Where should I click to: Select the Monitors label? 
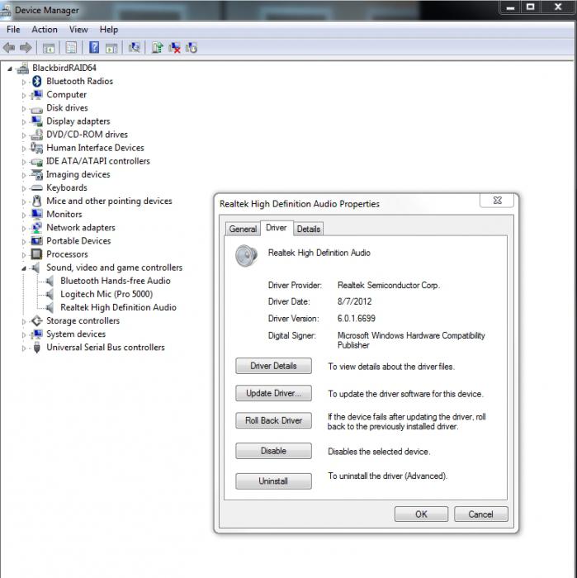64,214
